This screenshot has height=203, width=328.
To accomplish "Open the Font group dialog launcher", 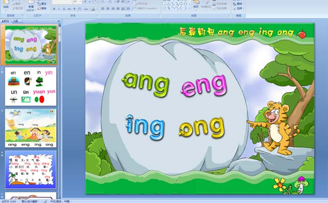I will [97, 15].
